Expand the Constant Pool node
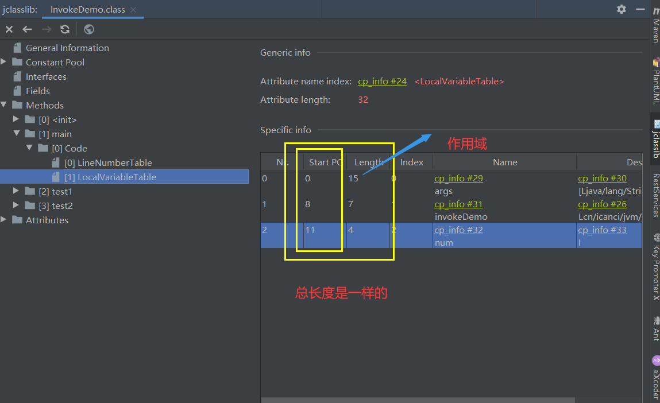The width and height of the screenshot is (660, 403). coord(3,62)
